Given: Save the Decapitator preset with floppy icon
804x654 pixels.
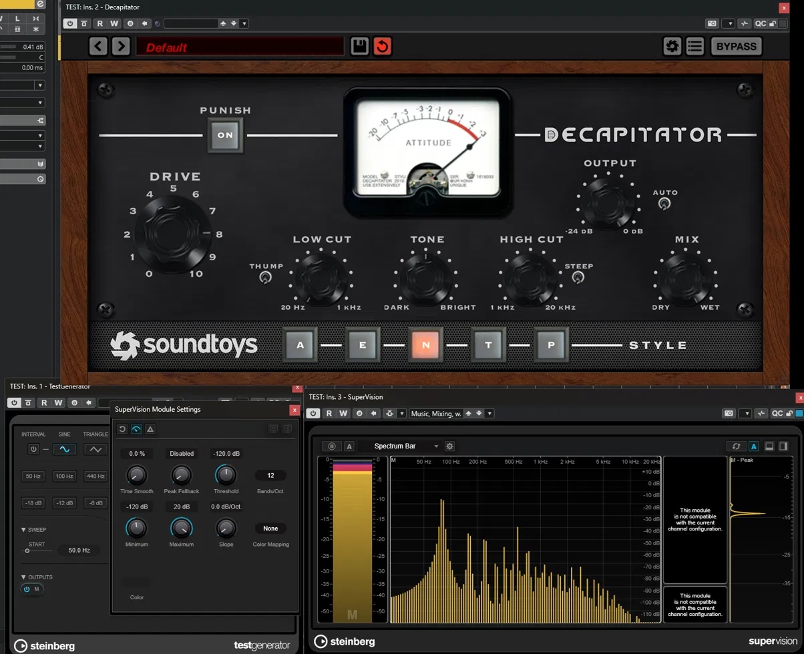Looking at the screenshot, I should 359,46.
